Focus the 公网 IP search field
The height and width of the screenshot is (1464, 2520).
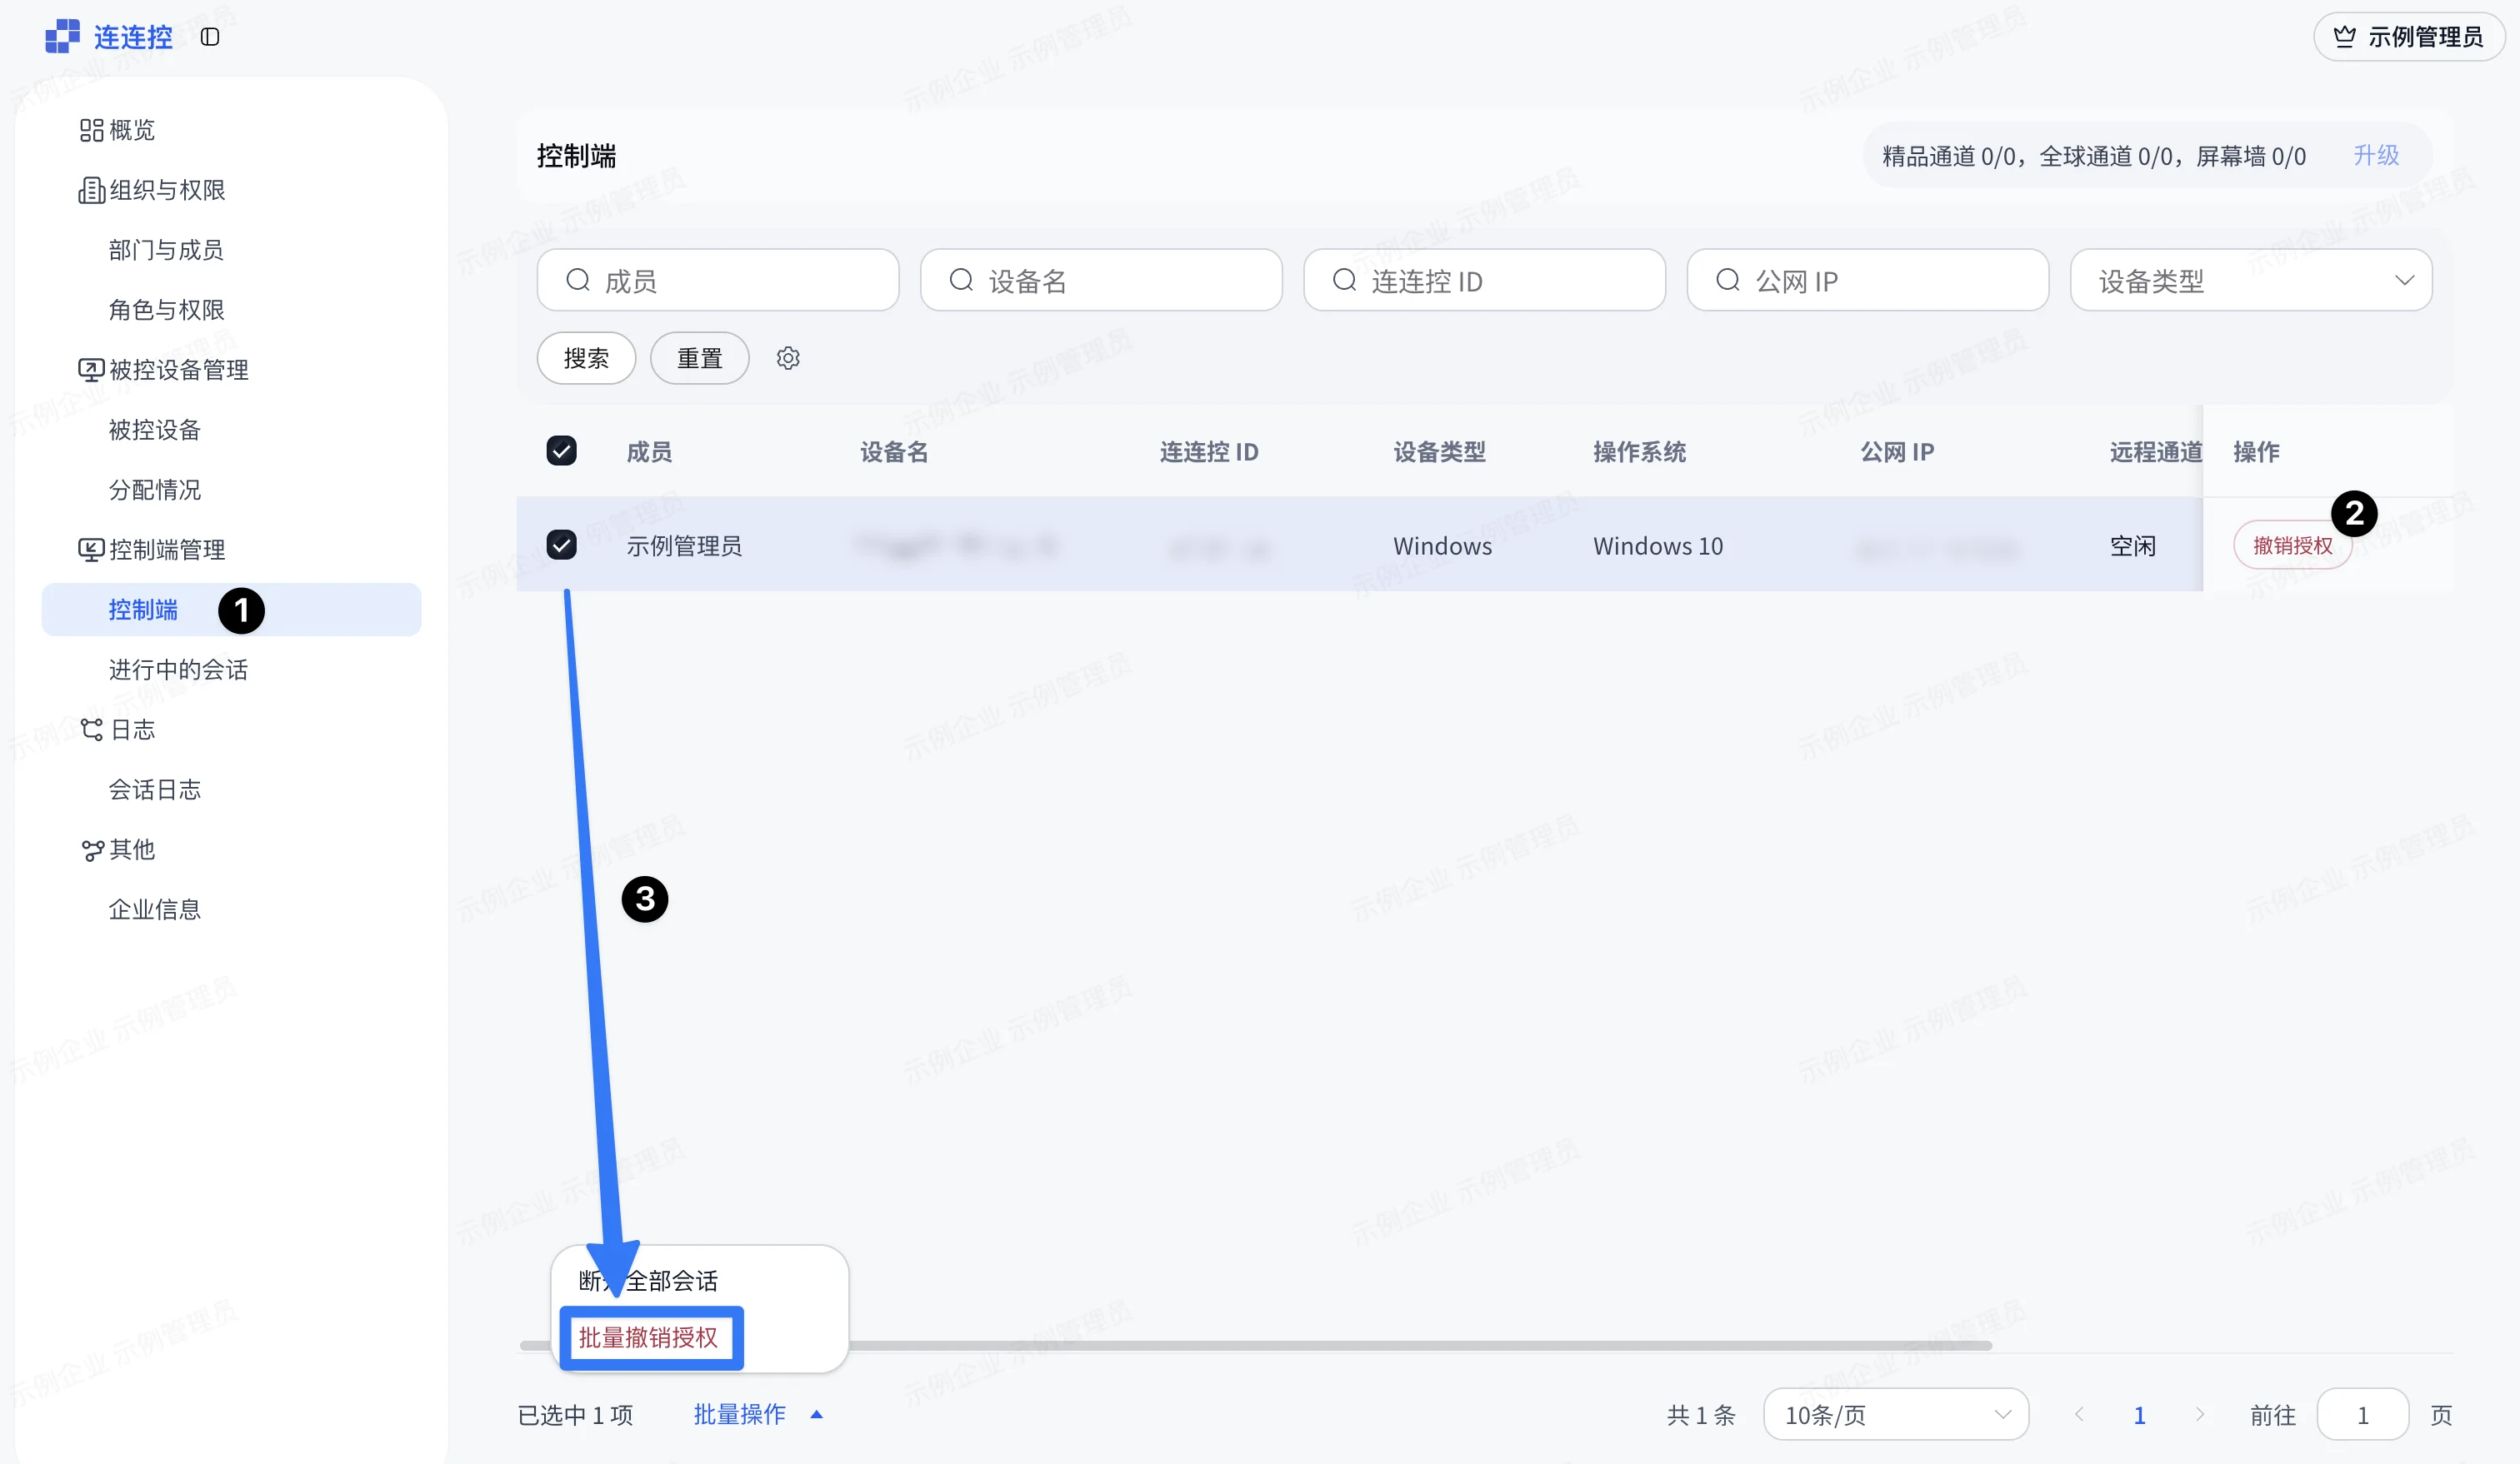(1867, 280)
